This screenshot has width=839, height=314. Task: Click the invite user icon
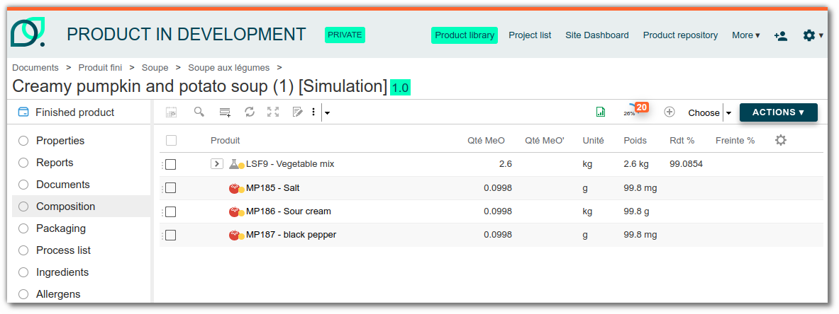780,36
